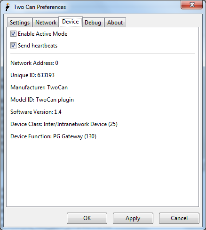Disable the Enable Active Mode checkbox
This screenshot has width=206, height=230.
[x=13, y=34]
